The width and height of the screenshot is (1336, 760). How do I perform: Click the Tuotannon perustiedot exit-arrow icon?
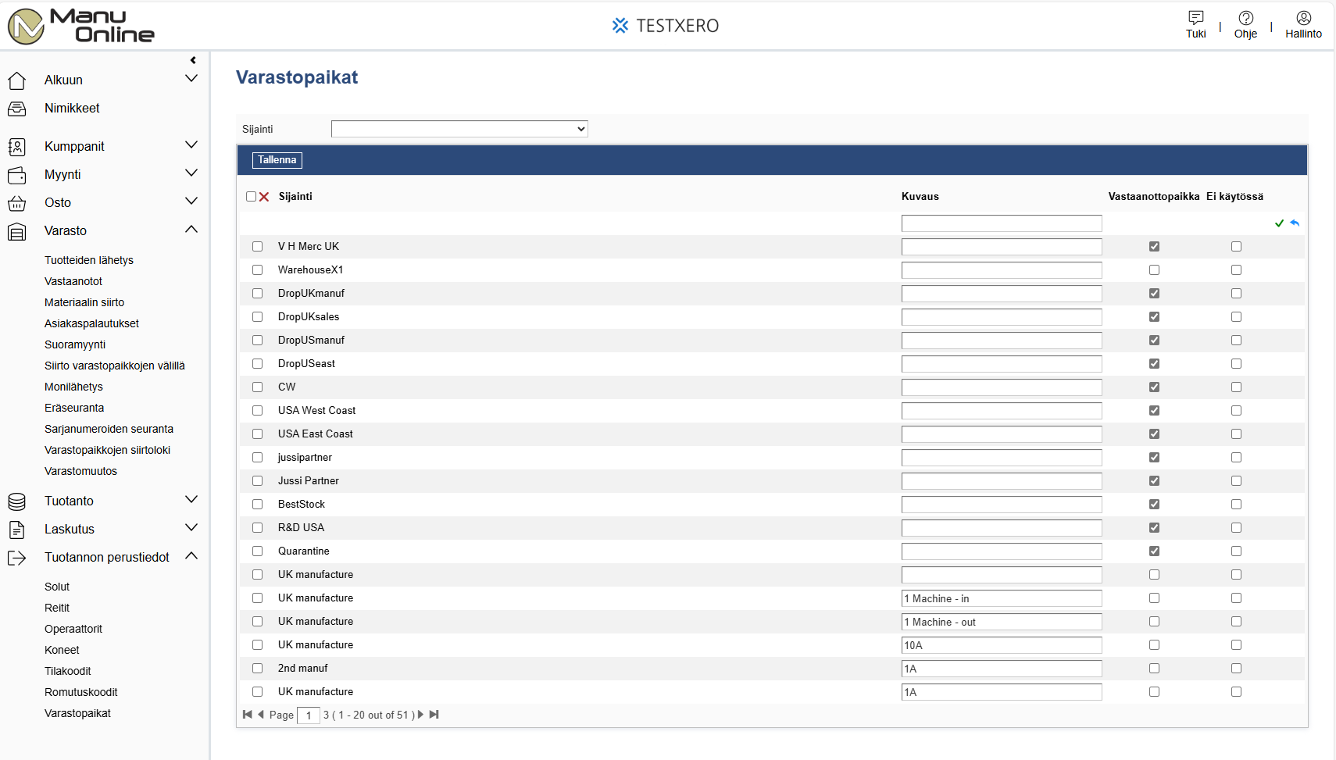tap(16, 558)
